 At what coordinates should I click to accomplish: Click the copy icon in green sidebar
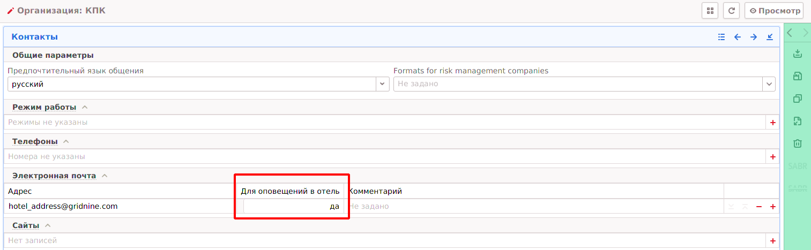(797, 99)
